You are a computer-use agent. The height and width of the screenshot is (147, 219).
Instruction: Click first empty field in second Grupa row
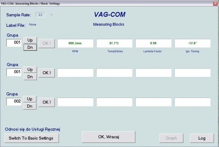75,73
